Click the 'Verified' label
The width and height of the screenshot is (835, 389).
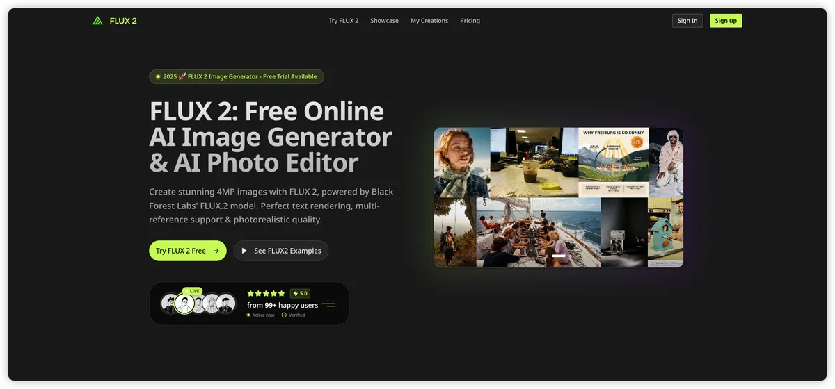297,315
